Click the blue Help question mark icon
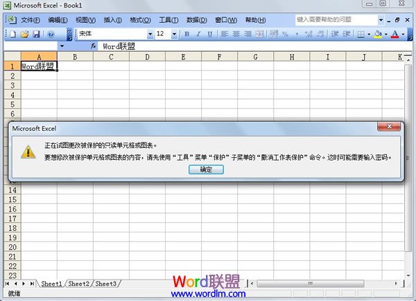The image size is (416, 301). [x=51, y=34]
